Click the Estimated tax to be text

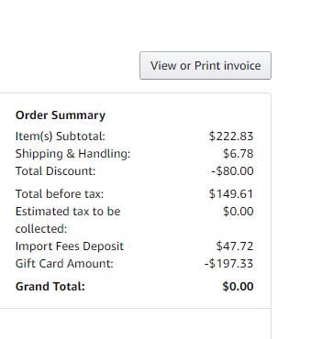68,212
